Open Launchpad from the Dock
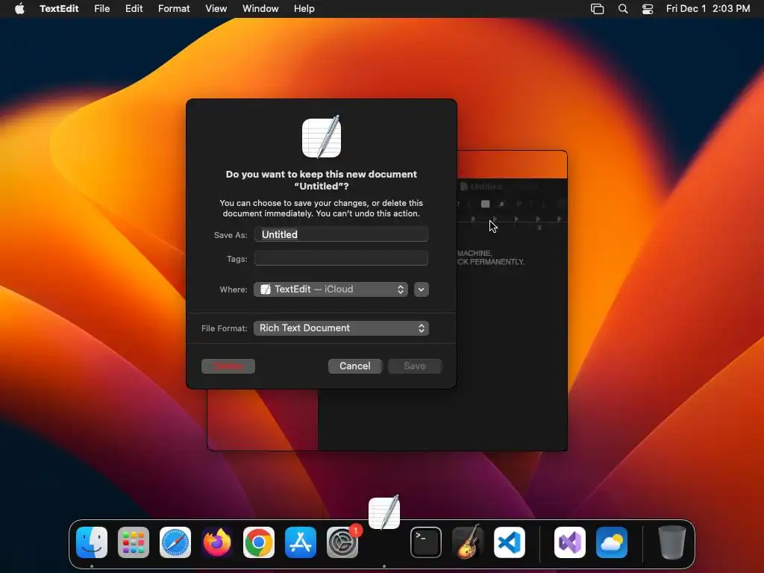The width and height of the screenshot is (764, 573). (134, 542)
